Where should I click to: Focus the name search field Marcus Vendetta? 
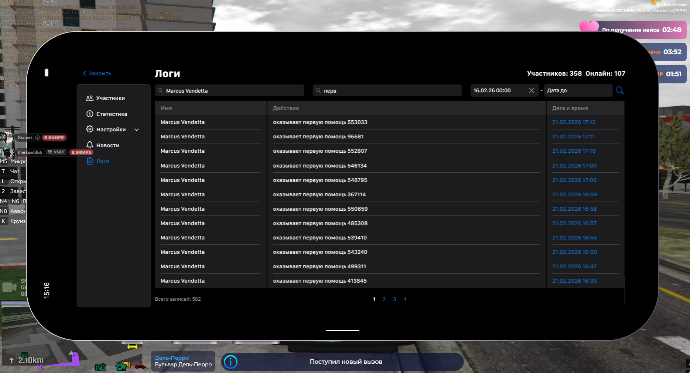click(x=229, y=90)
